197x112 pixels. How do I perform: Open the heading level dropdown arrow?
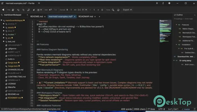tap(86, 10)
